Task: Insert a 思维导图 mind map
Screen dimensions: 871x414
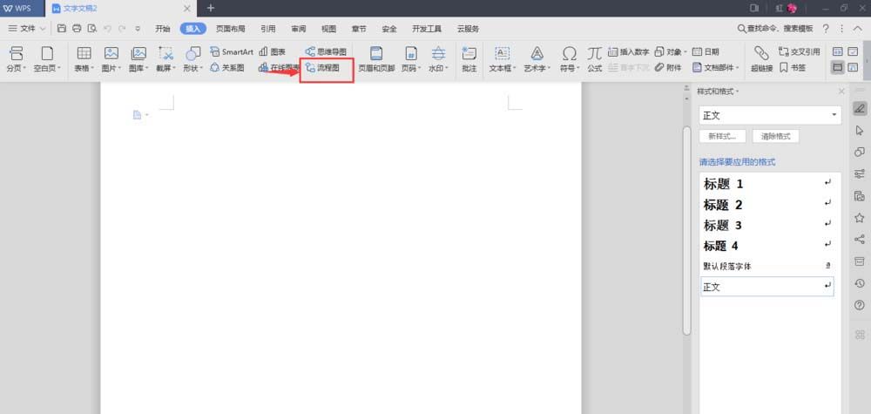Action: point(326,51)
